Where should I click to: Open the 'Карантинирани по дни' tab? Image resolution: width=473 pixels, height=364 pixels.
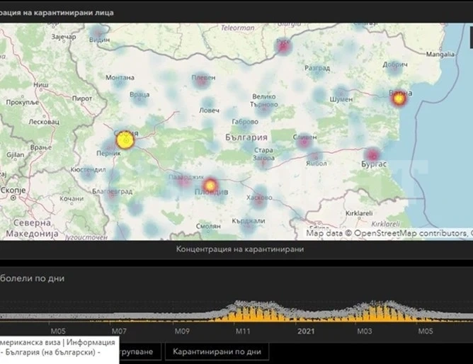[x=217, y=351]
